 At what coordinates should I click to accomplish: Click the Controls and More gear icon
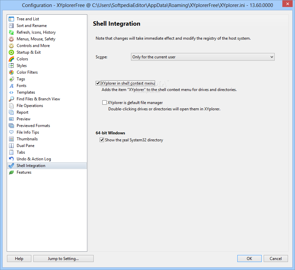11,46
